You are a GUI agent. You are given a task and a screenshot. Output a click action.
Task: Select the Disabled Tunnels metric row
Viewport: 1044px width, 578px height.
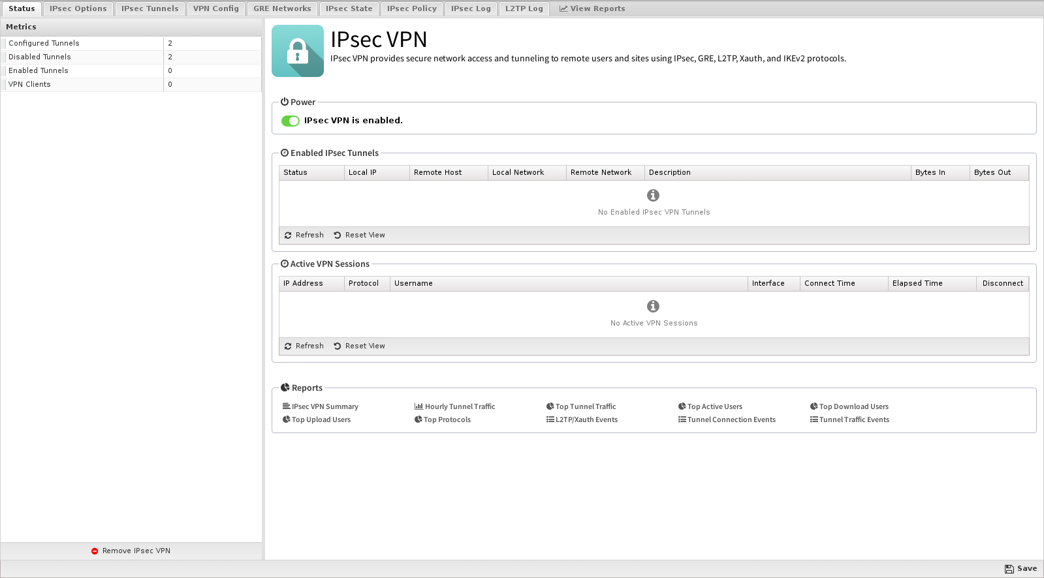[x=131, y=57]
